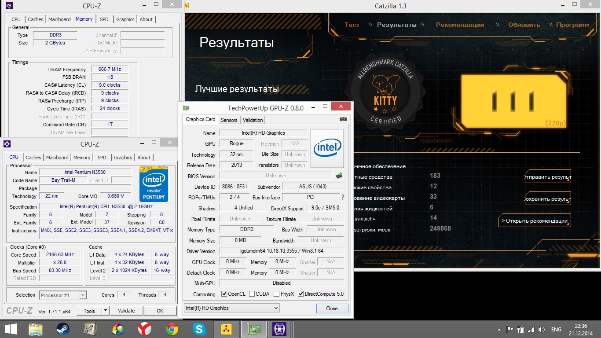Open Google Chrome from taskbar
The width and height of the screenshot is (601, 338).
172,329
